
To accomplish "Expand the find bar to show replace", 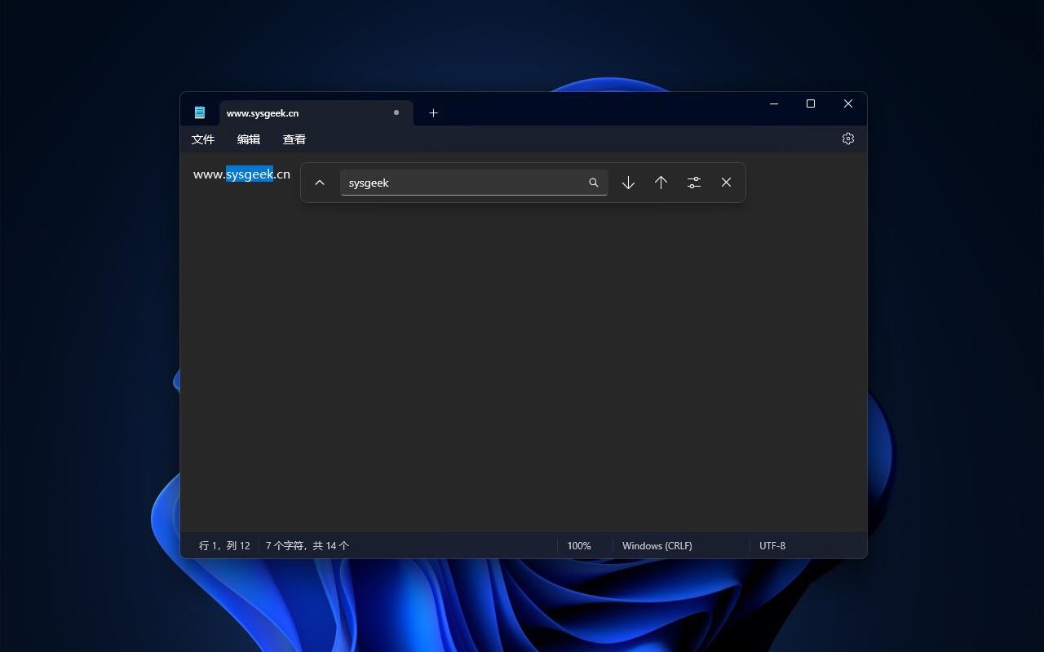I will point(320,183).
